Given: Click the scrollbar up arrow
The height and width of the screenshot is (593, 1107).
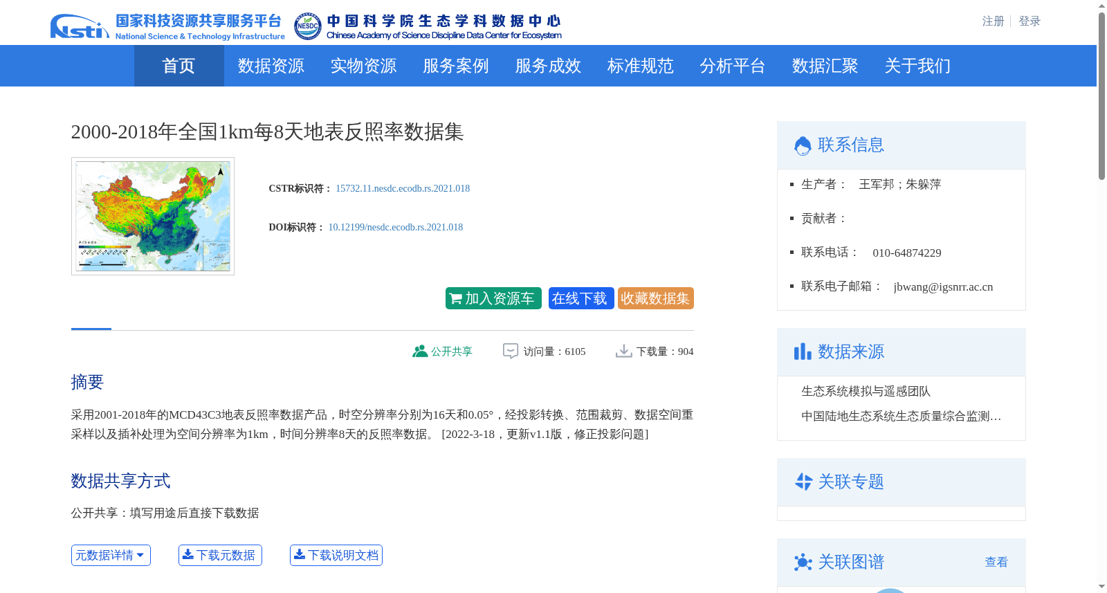Looking at the screenshot, I should coord(1101,6).
